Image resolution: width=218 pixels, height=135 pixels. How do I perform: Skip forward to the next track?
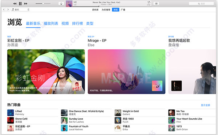pyautogui.click(x=25, y=4)
